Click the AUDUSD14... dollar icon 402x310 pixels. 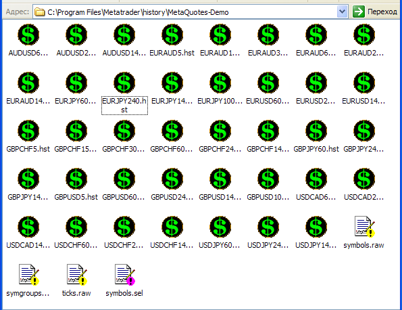pos(124,35)
